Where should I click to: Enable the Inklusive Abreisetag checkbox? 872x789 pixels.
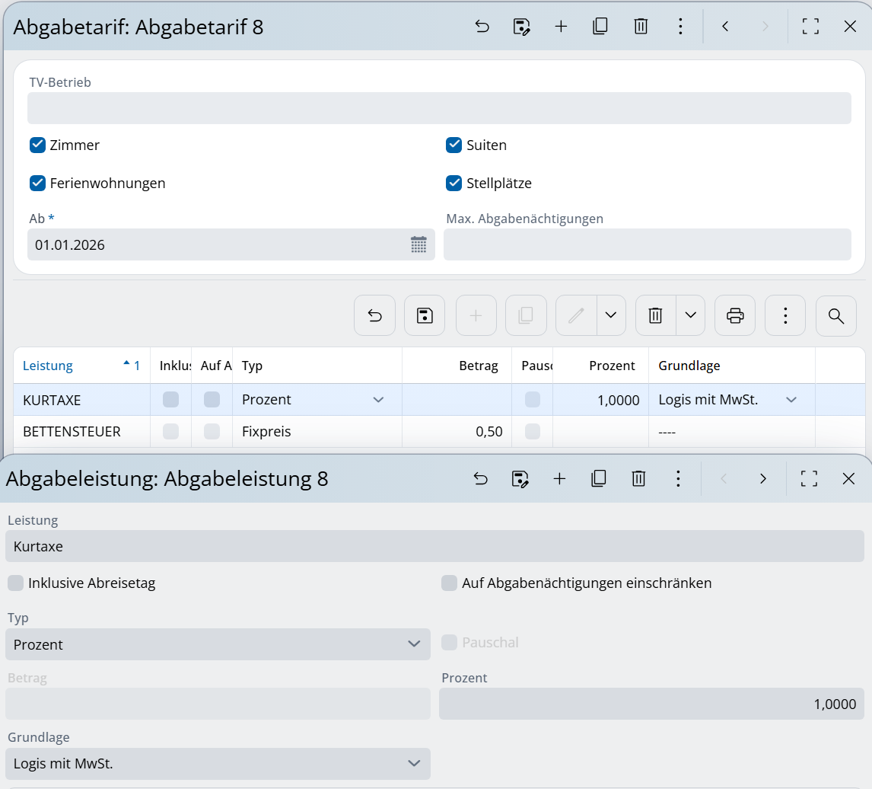pyautogui.click(x=16, y=583)
